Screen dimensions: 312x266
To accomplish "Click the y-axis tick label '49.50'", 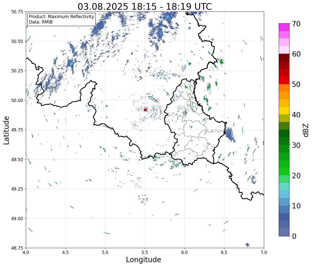I will pos(17,159).
